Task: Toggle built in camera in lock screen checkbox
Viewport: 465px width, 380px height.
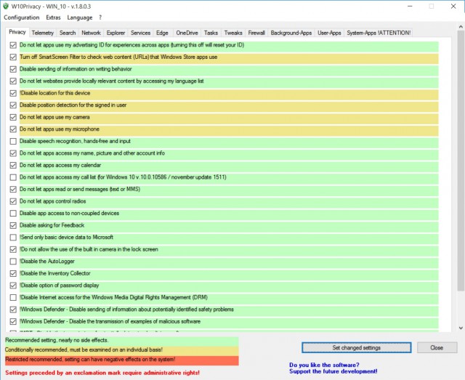Action: [x=13, y=249]
